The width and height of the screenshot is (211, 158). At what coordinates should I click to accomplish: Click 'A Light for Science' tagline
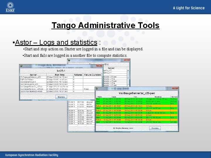[x=189, y=8]
